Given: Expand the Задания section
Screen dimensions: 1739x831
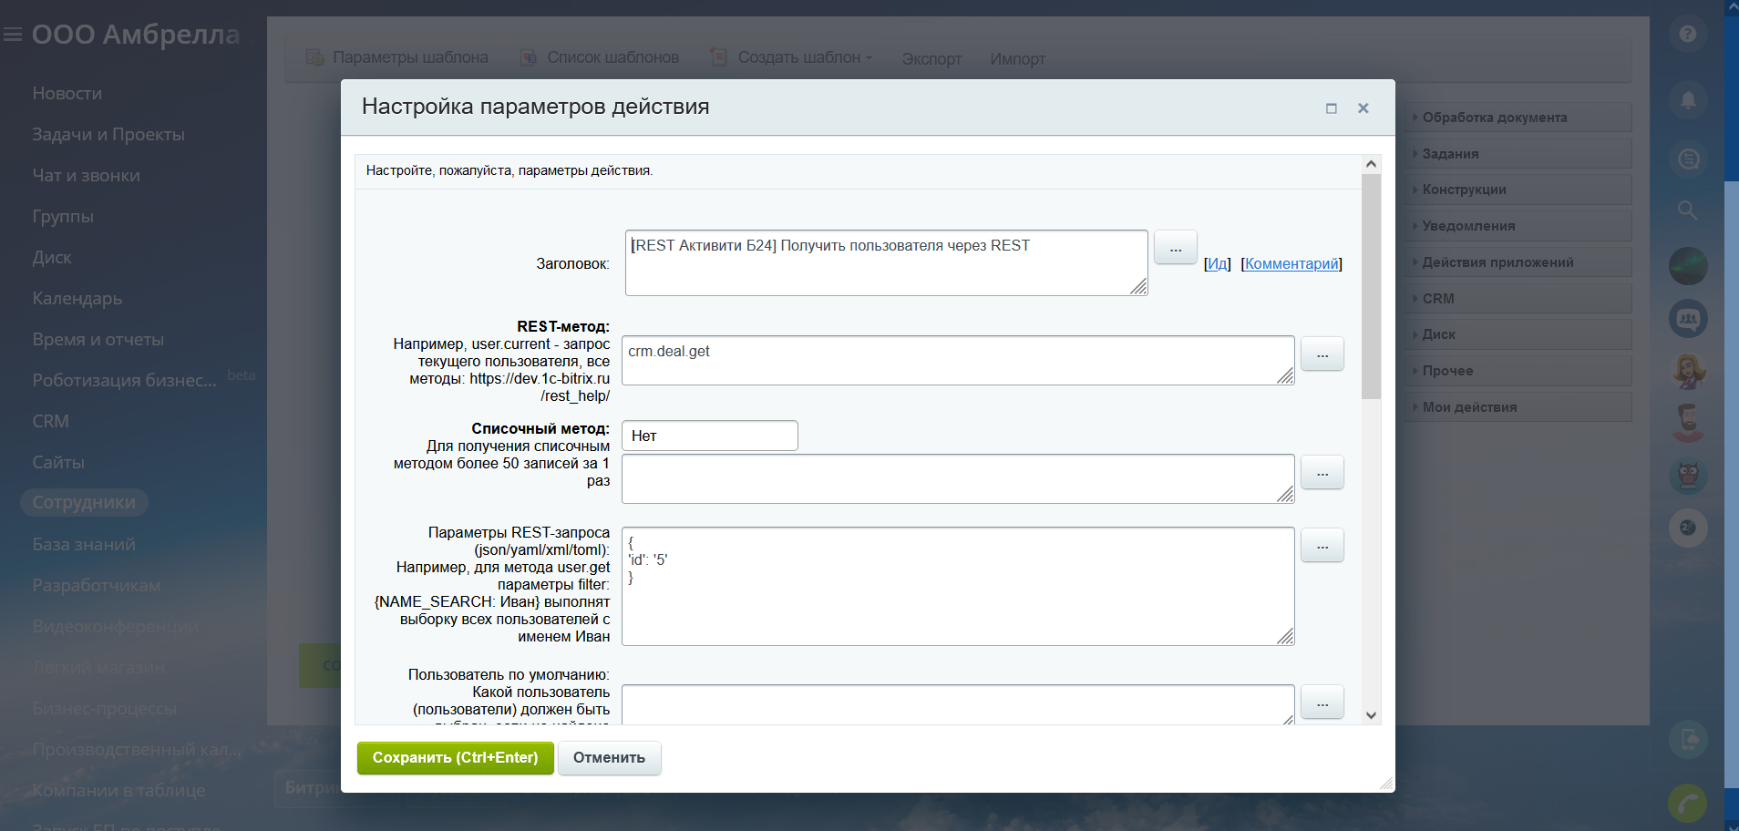Looking at the screenshot, I should coord(1518,154).
